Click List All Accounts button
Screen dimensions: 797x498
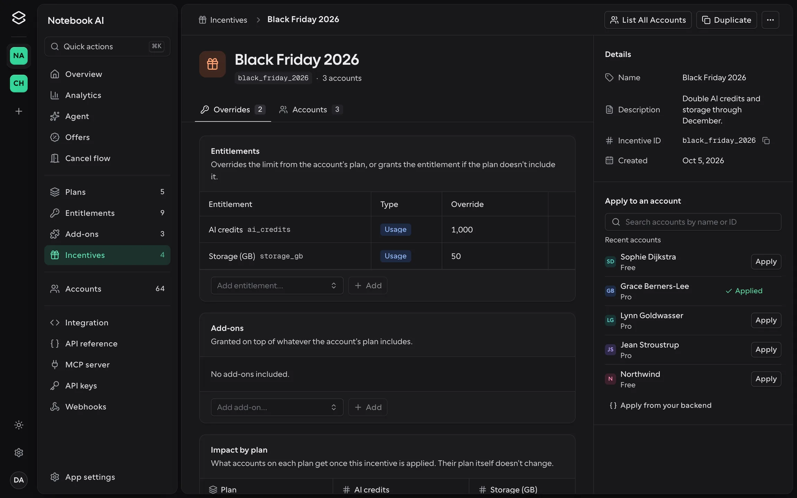point(648,20)
